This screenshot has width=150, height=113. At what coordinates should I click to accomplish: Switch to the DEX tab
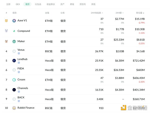[x=18, y=4]
